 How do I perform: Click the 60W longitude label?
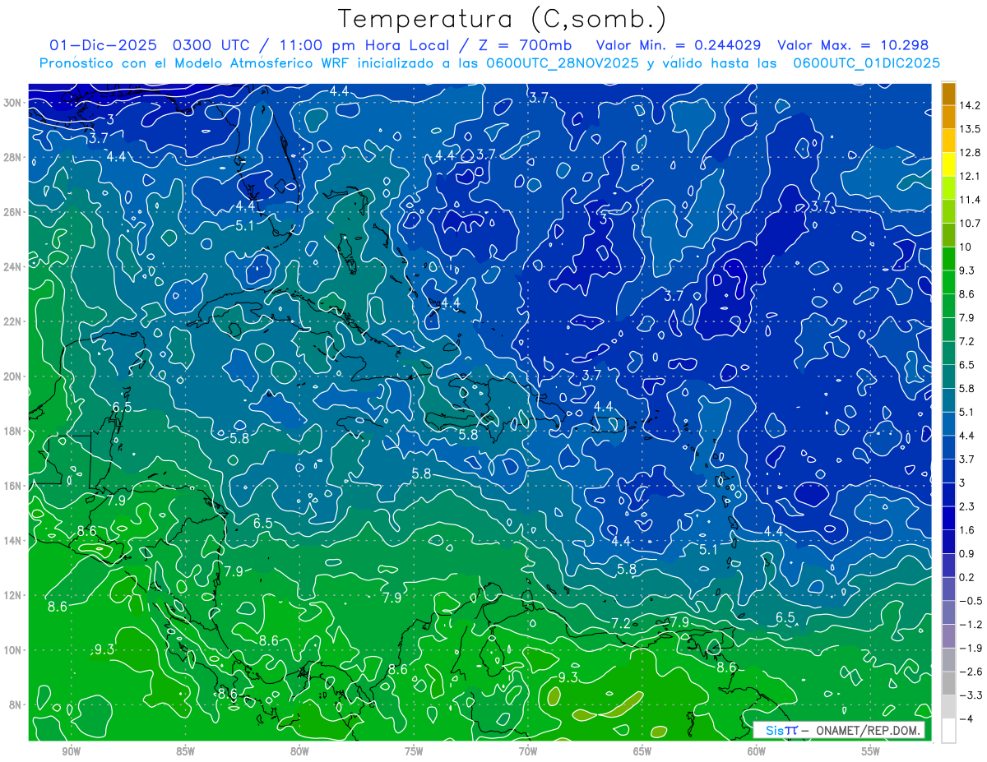click(x=757, y=751)
